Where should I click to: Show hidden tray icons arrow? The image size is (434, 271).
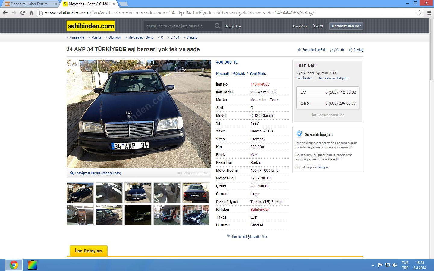point(373,265)
